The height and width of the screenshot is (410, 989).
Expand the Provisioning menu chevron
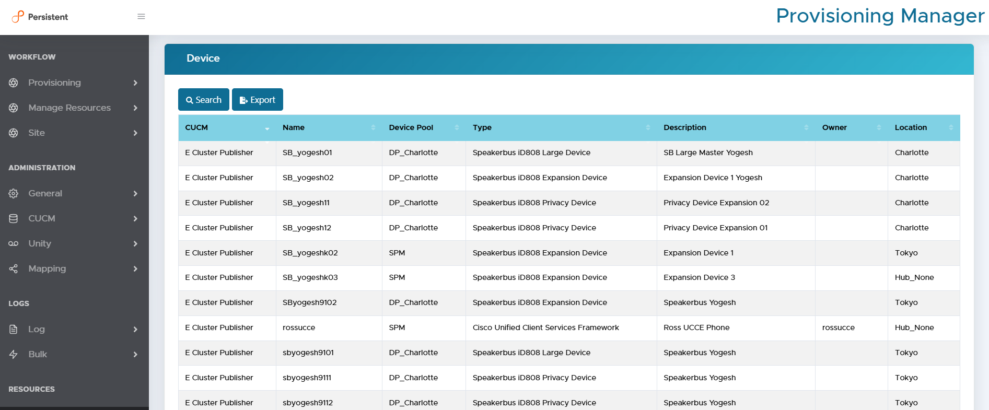pyautogui.click(x=135, y=83)
